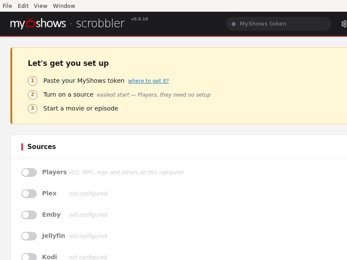This screenshot has height=260, width=347.
Task: Click the token status dot indicator
Action: click(233, 24)
